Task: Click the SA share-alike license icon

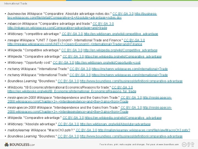Action: [x=193, y=144]
